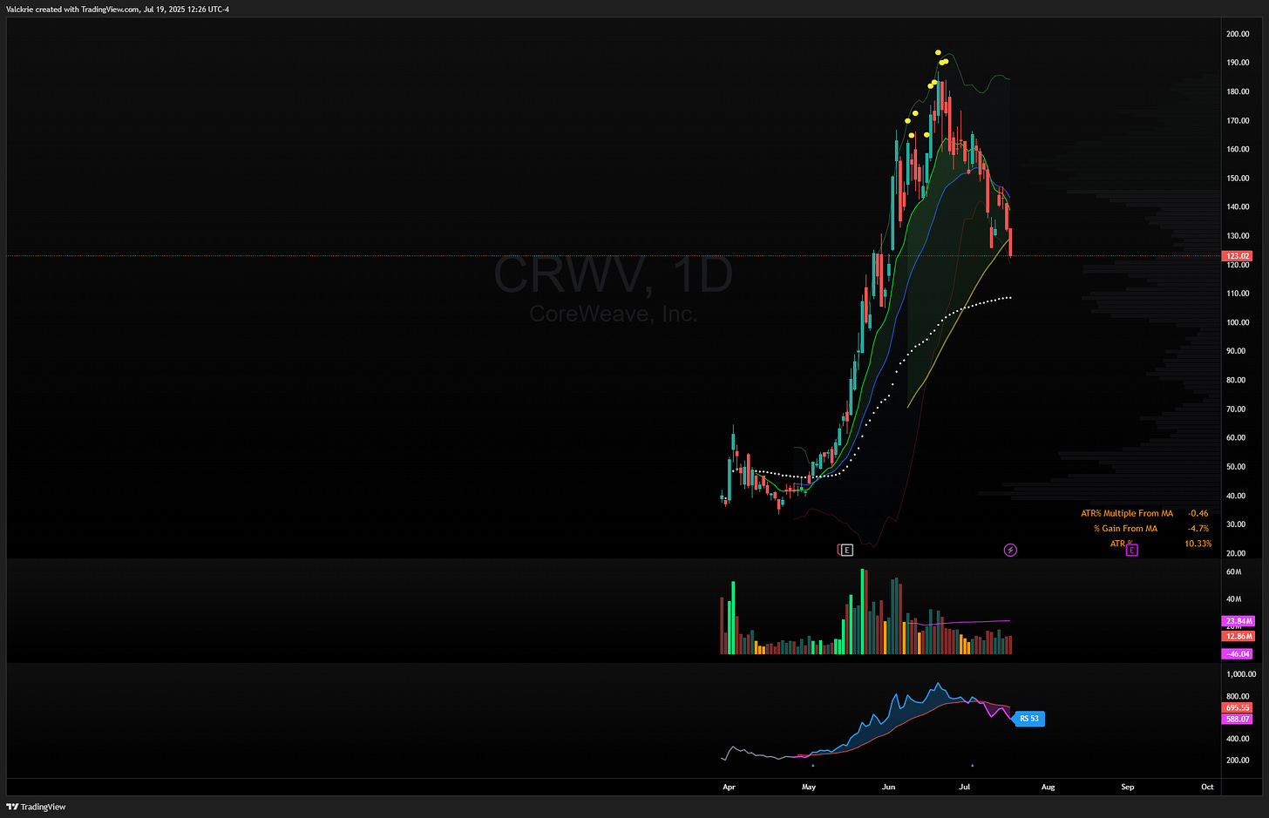Click the 180.00 price axis label
The height and width of the screenshot is (818, 1269).
1238,91
